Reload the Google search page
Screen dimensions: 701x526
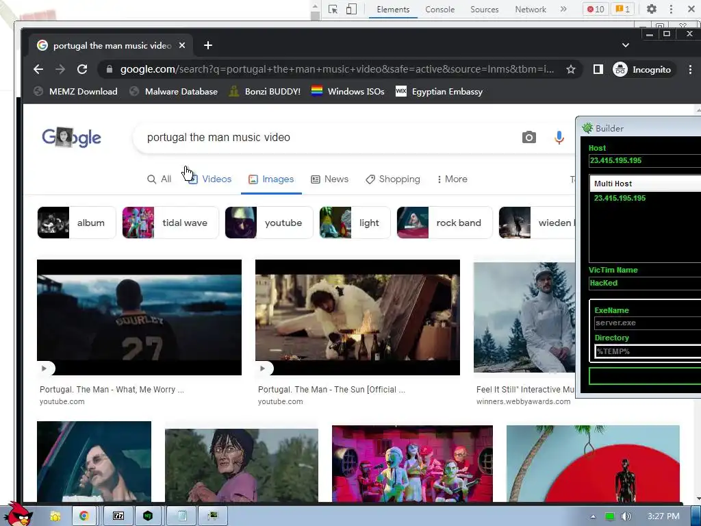click(82, 69)
